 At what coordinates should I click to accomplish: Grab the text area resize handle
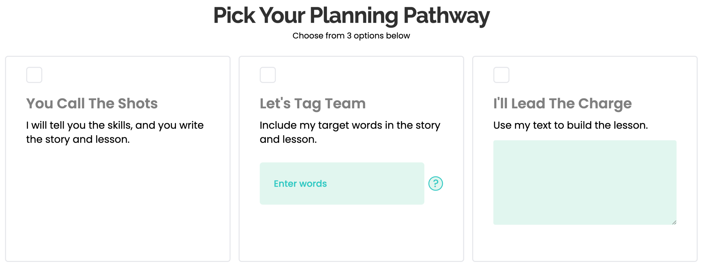674,222
